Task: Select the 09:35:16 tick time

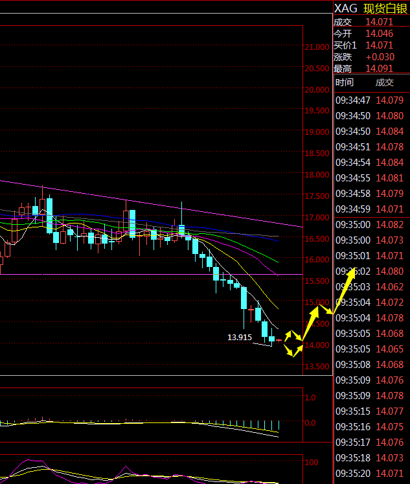Action: pyautogui.click(x=353, y=427)
